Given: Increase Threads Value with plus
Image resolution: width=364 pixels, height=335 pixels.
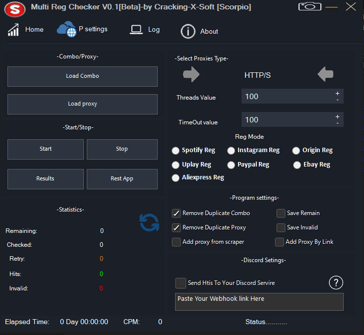Looking at the screenshot, I should point(337,93).
